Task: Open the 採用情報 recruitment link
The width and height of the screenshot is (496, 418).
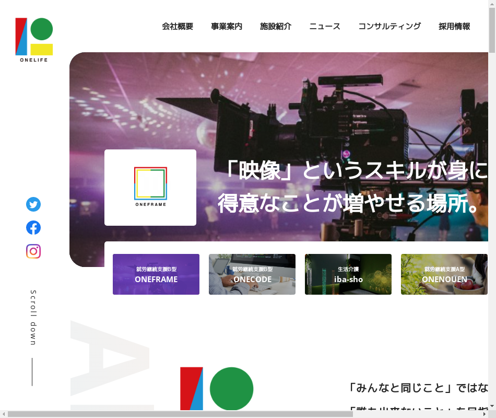Action: 454,27
